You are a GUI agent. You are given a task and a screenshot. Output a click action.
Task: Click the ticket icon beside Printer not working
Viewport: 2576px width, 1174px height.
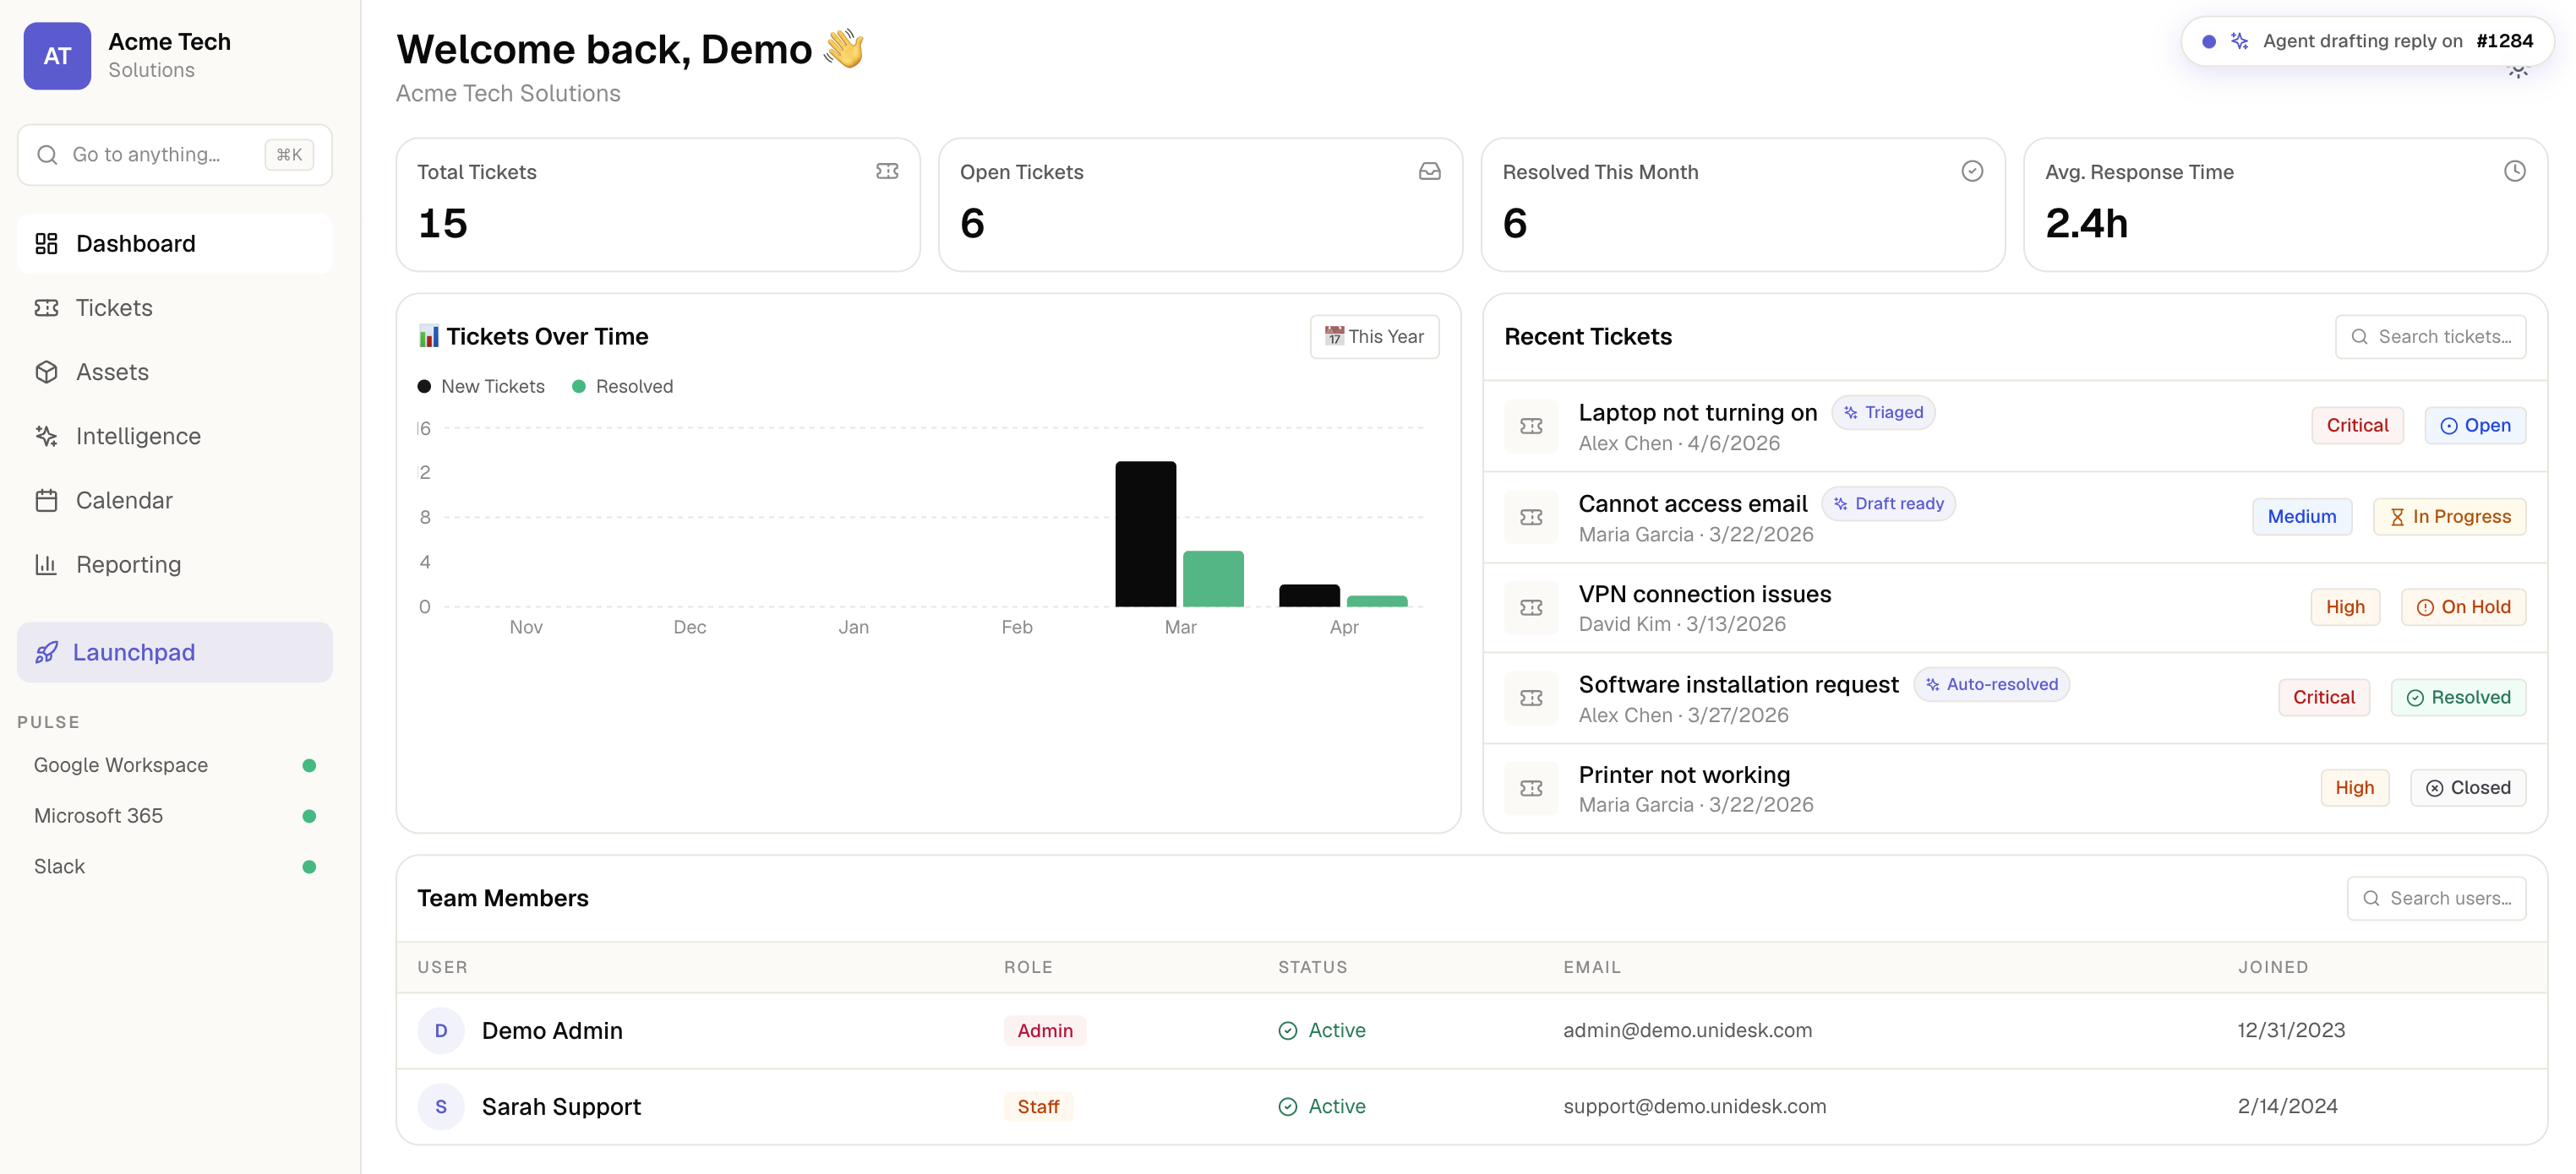(x=1531, y=790)
